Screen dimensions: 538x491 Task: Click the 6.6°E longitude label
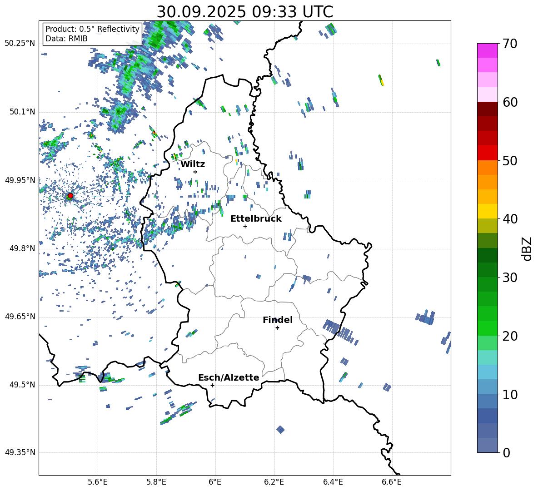click(392, 482)
